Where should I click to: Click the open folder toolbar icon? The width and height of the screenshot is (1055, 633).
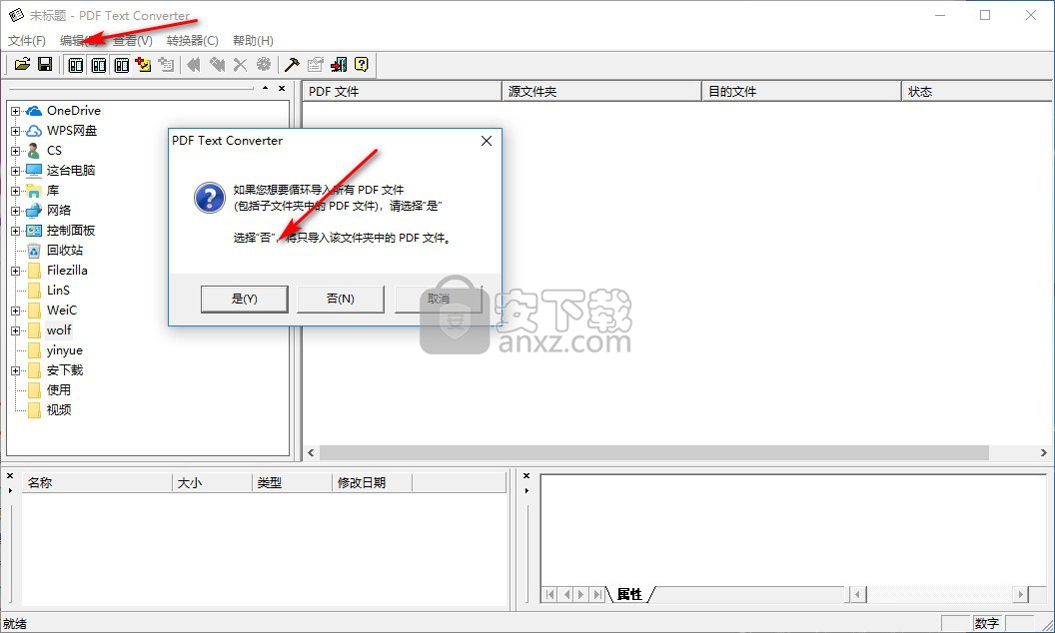coord(22,65)
